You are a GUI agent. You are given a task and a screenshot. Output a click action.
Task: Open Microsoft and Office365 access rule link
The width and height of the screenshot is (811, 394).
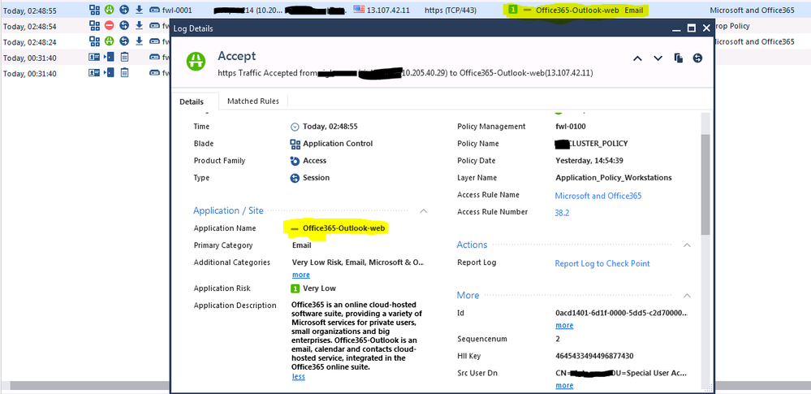coord(597,196)
